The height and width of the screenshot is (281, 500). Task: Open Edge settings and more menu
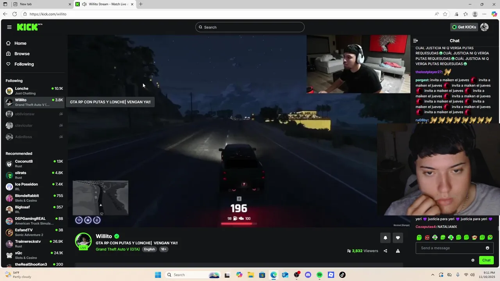[x=484, y=14]
